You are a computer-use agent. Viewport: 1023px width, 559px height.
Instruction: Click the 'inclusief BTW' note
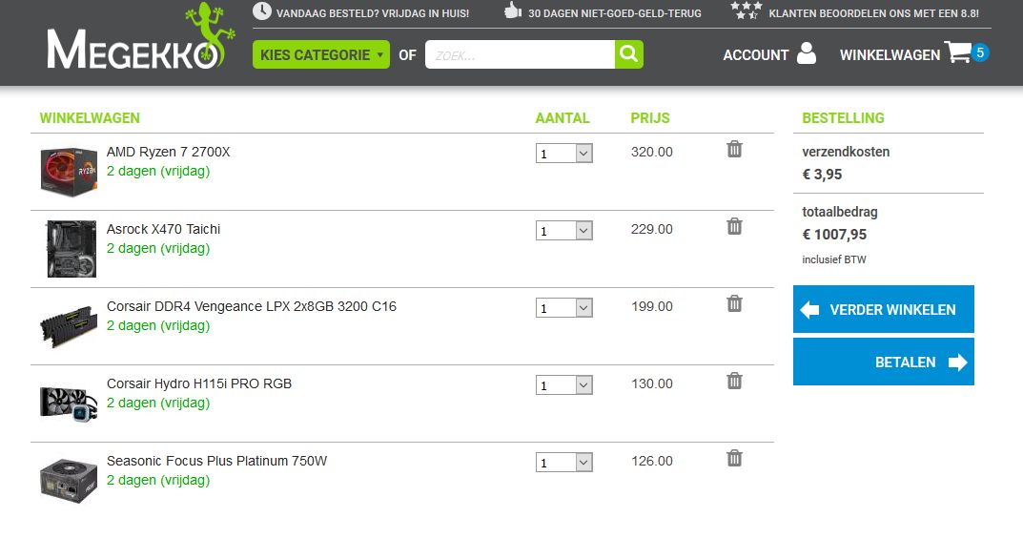pyautogui.click(x=834, y=259)
